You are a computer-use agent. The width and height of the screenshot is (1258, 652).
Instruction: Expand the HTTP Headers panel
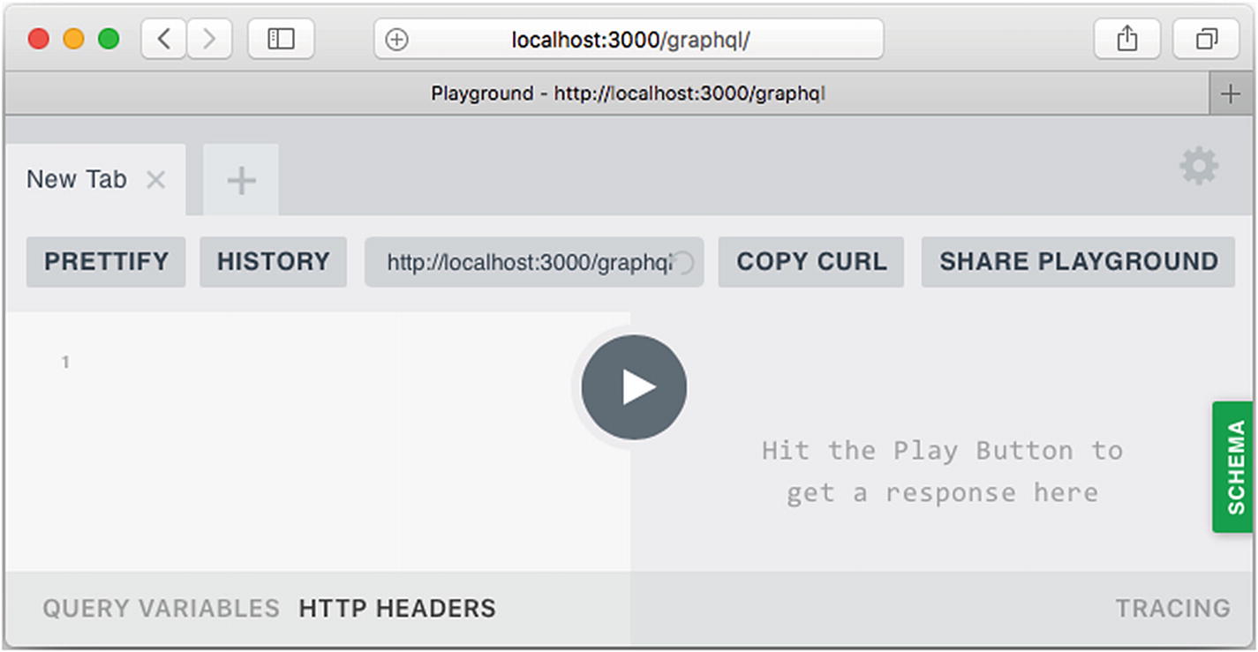coord(397,609)
